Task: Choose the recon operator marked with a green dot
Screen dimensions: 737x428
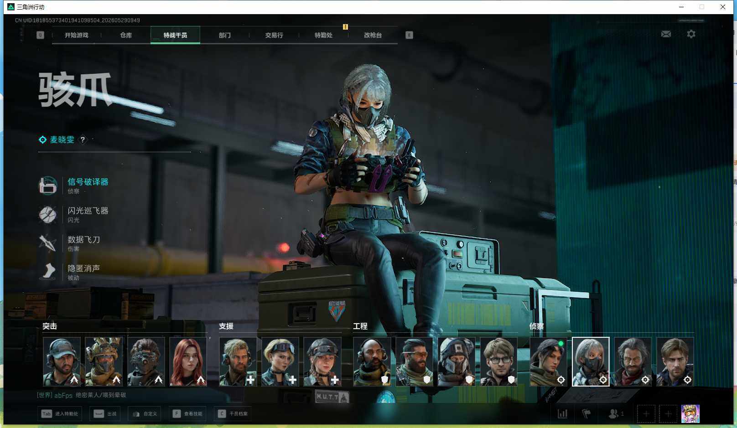Action: [x=548, y=361]
